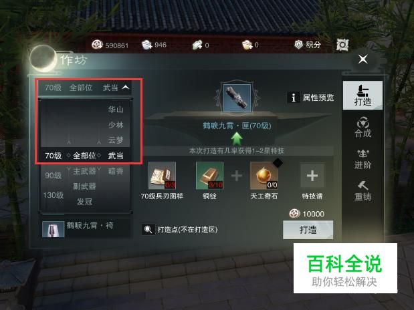Viewport: 414px width, 310px height.
Task: Click the 打造 forge button
Action: coord(308,230)
